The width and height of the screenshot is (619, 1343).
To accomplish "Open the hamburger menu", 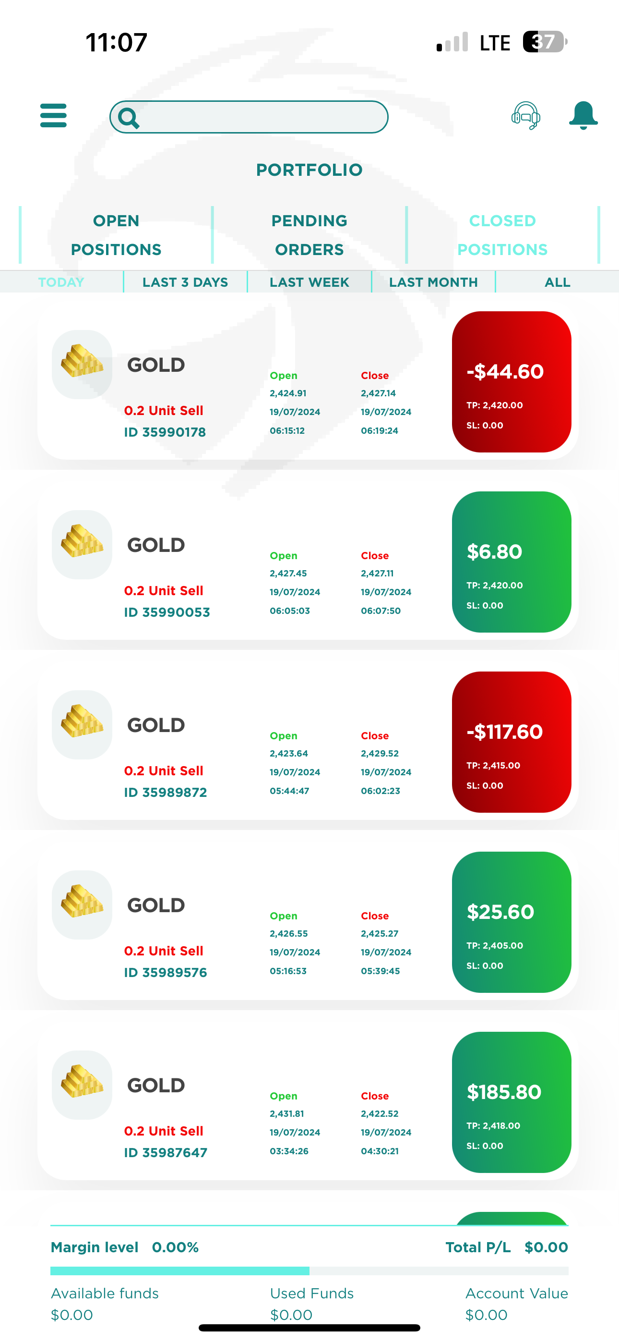I will pos(53,115).
